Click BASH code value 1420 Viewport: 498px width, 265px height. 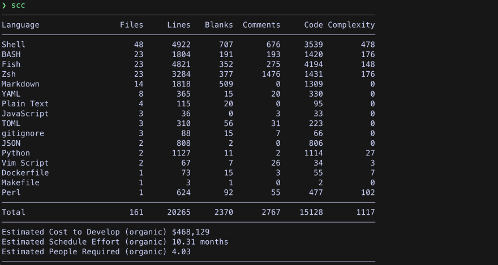pyautogui.click(x=314, y=54)
